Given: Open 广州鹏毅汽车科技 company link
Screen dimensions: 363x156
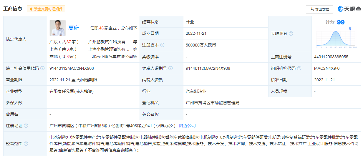Looking at the screenshot, I should (109, 42).
